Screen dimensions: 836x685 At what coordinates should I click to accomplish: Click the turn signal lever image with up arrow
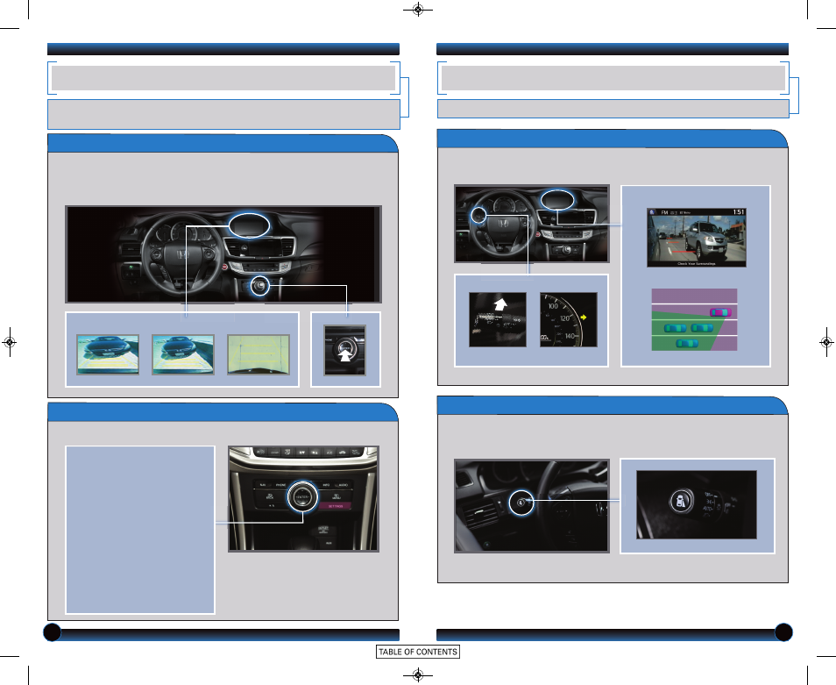(498, 319)
